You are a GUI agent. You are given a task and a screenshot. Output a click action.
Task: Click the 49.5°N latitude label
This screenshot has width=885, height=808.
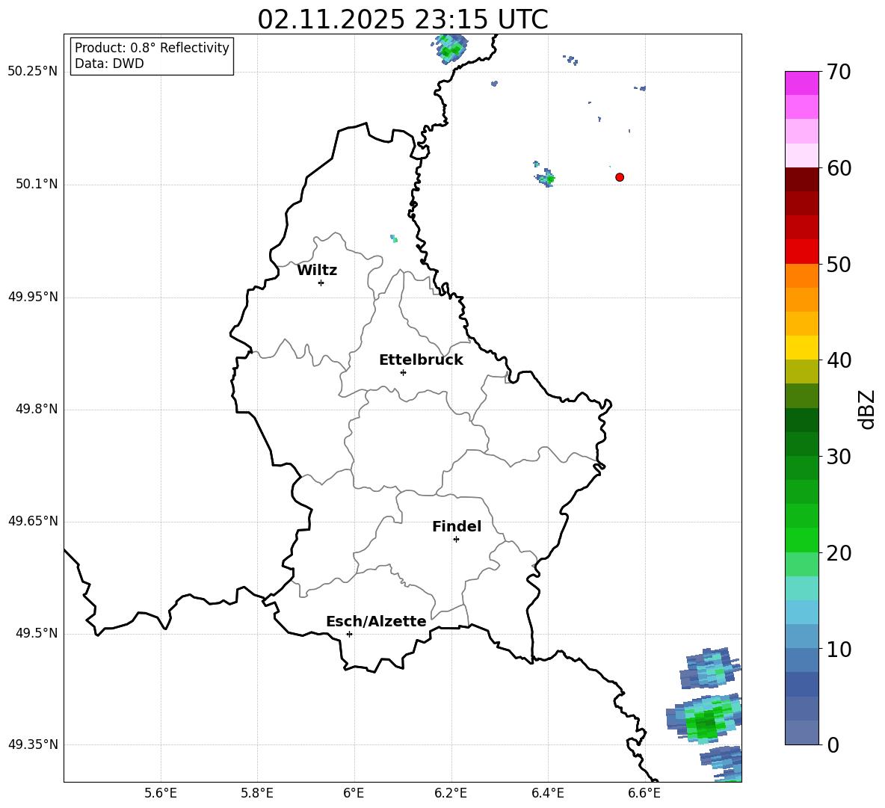(37, 633)
